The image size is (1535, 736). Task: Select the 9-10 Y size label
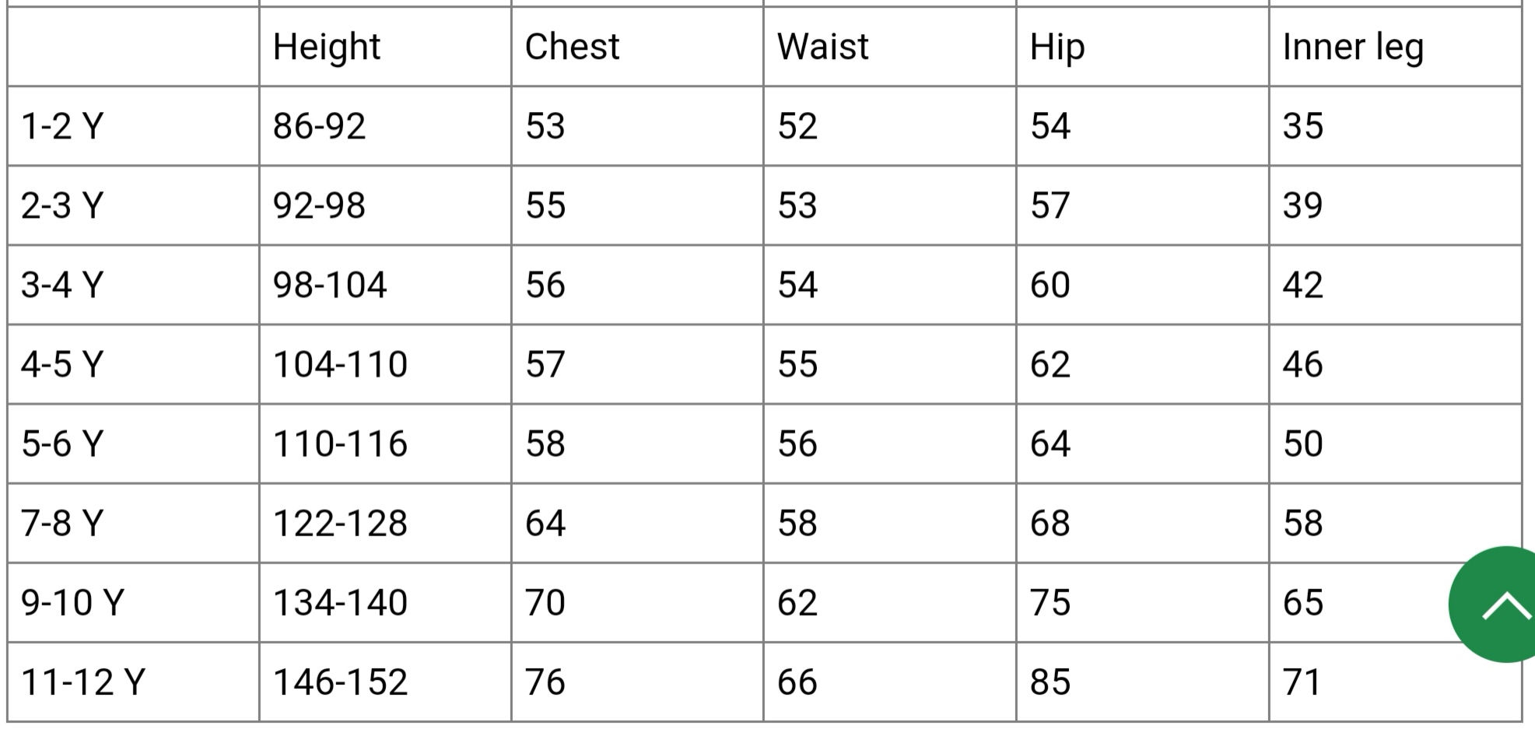(x=72, y=602)
